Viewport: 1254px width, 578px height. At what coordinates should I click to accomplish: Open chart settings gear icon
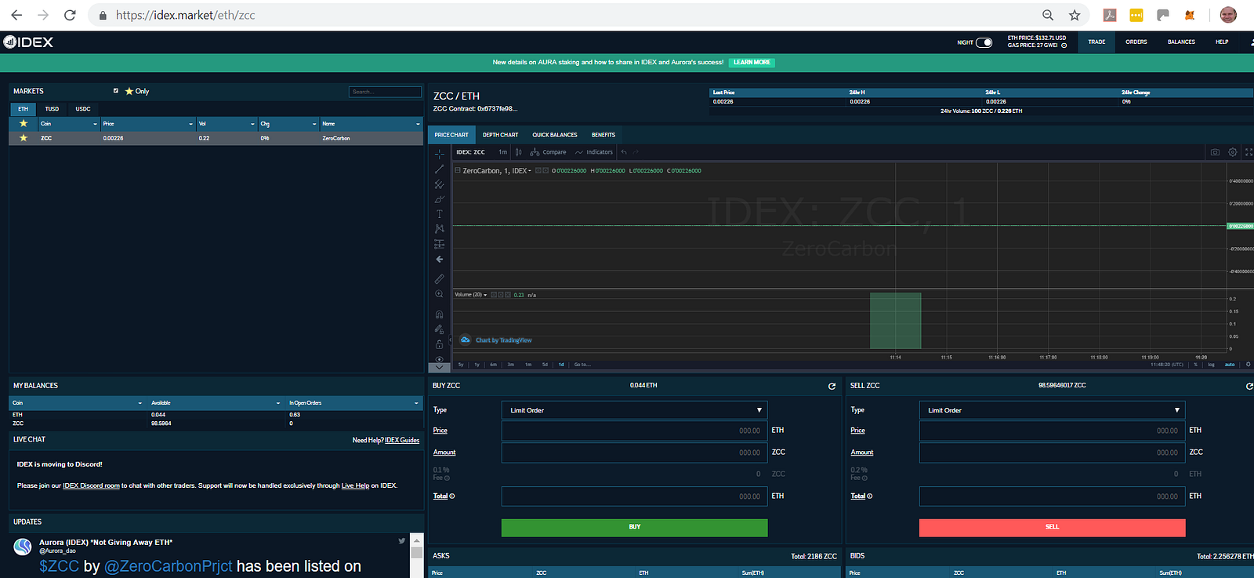pos(1233,152)
